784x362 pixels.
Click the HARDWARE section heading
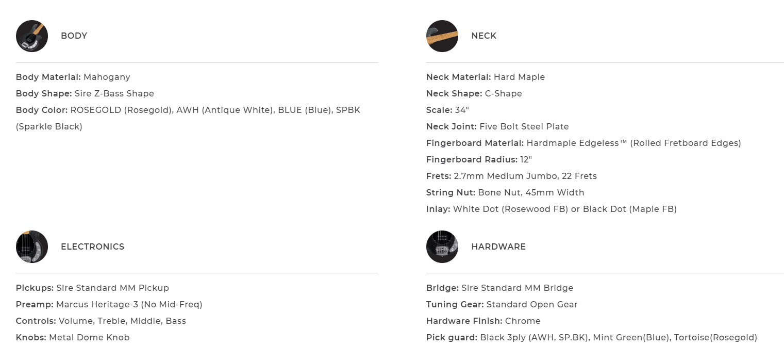click(498, 246)
